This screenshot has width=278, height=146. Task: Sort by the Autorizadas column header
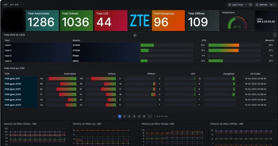click(70, 74)
